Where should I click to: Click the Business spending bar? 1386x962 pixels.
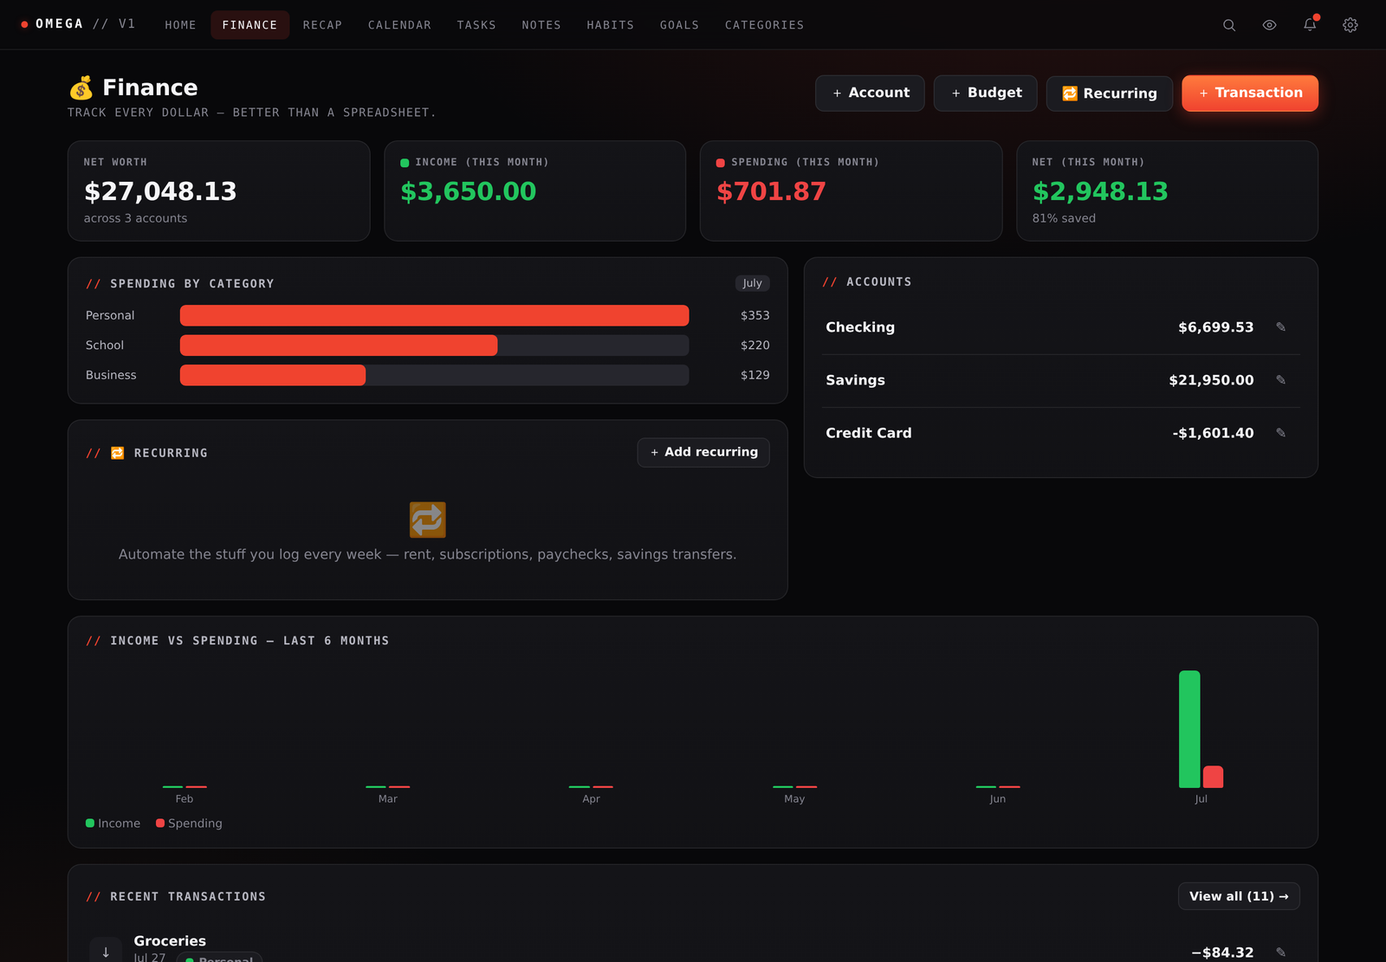[x=273, y=375]
